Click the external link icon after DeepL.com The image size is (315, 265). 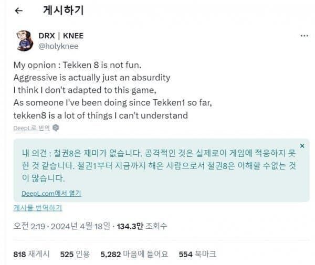[78, 193]
